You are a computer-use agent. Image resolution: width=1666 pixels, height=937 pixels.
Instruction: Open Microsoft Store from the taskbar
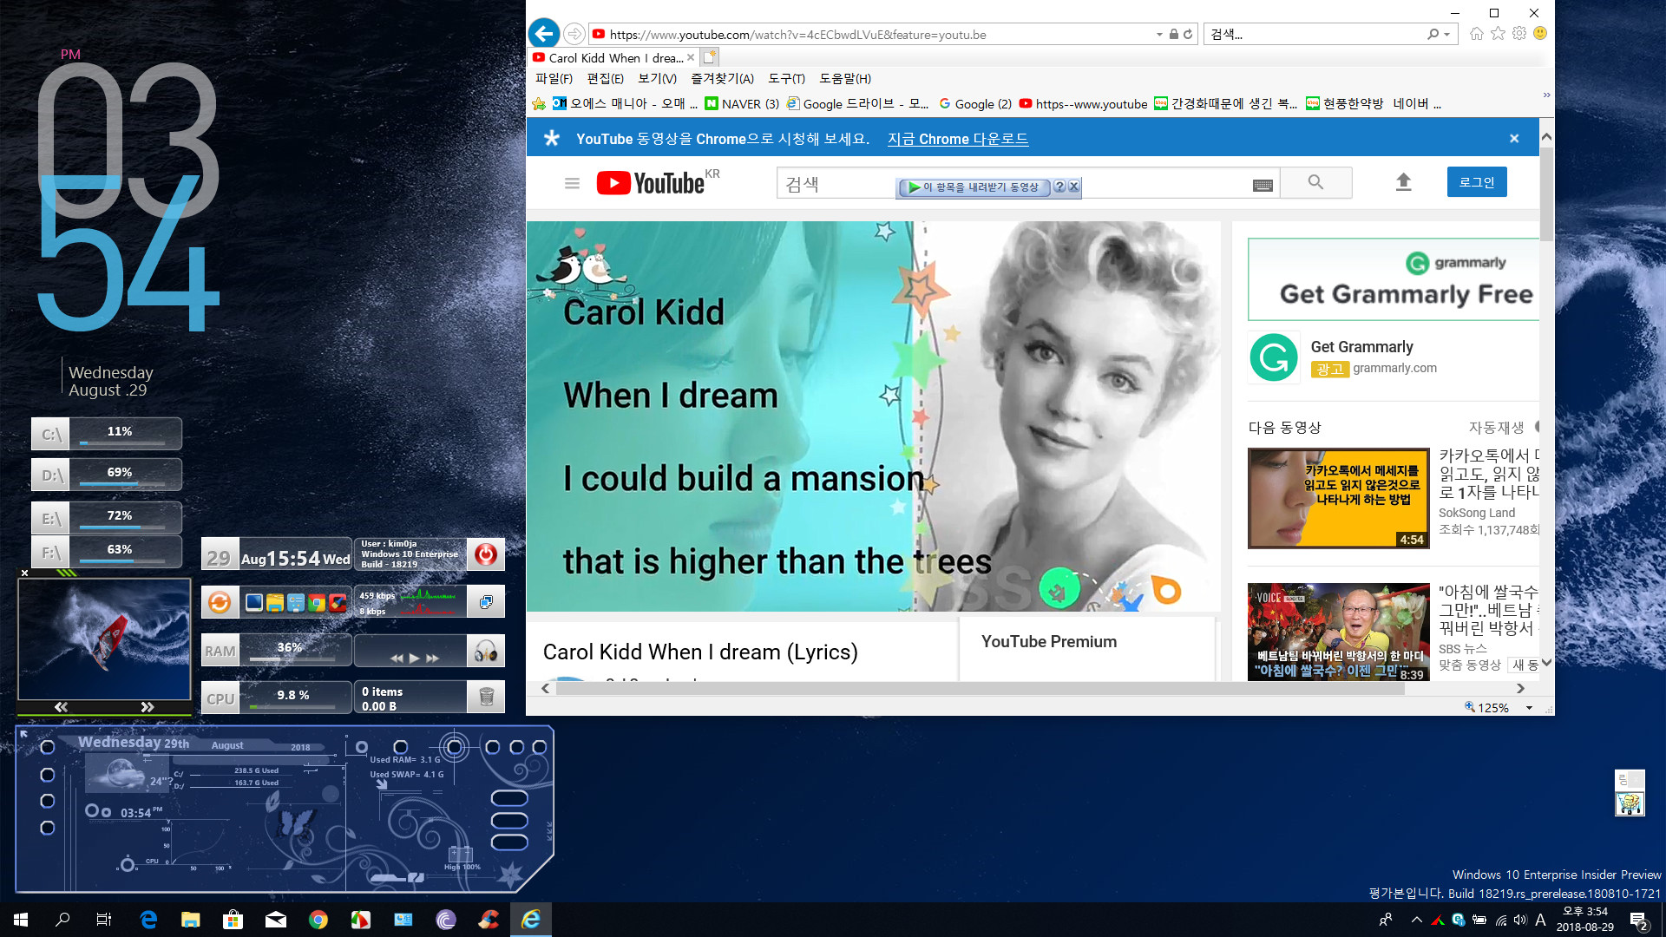[233, 920]
